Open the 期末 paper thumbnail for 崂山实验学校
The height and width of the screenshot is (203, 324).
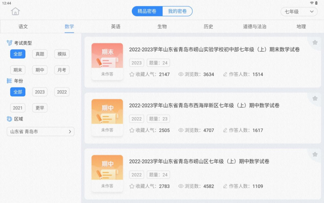click(x=107, y=56)
